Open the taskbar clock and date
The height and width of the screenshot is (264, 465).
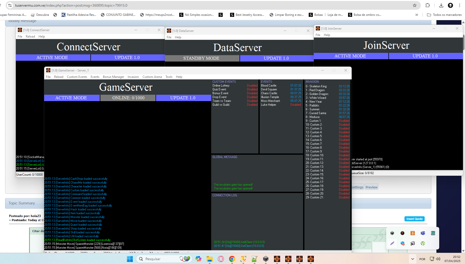coord(452,259)
